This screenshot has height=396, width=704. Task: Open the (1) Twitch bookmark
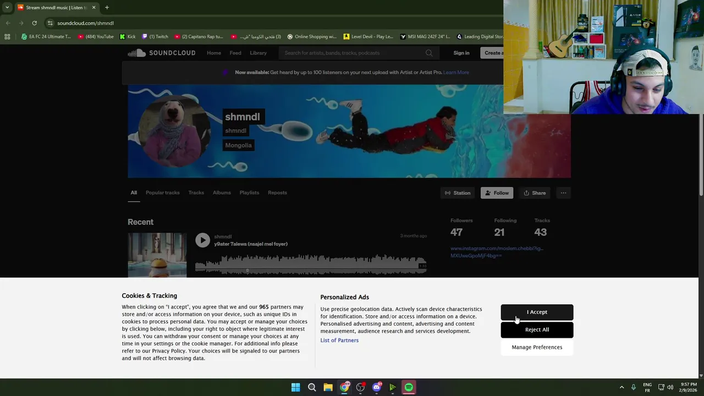tap(155, 37)
